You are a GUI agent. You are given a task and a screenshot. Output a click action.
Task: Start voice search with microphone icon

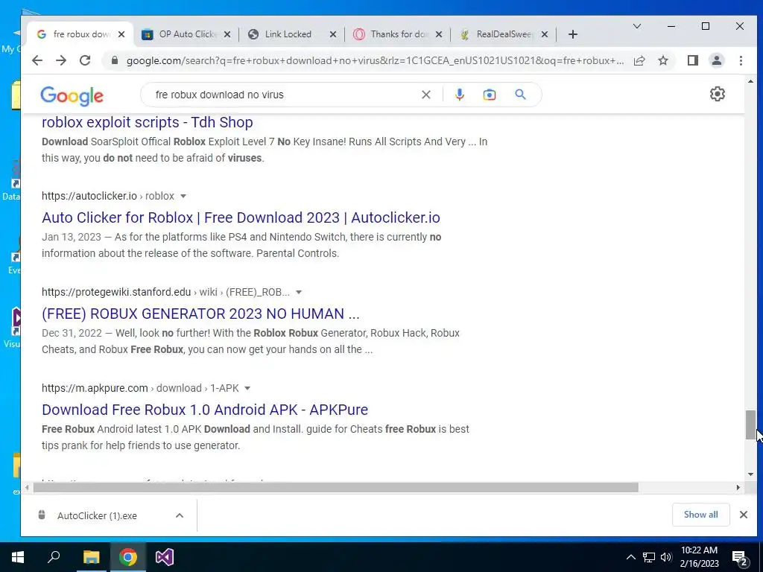459,95
